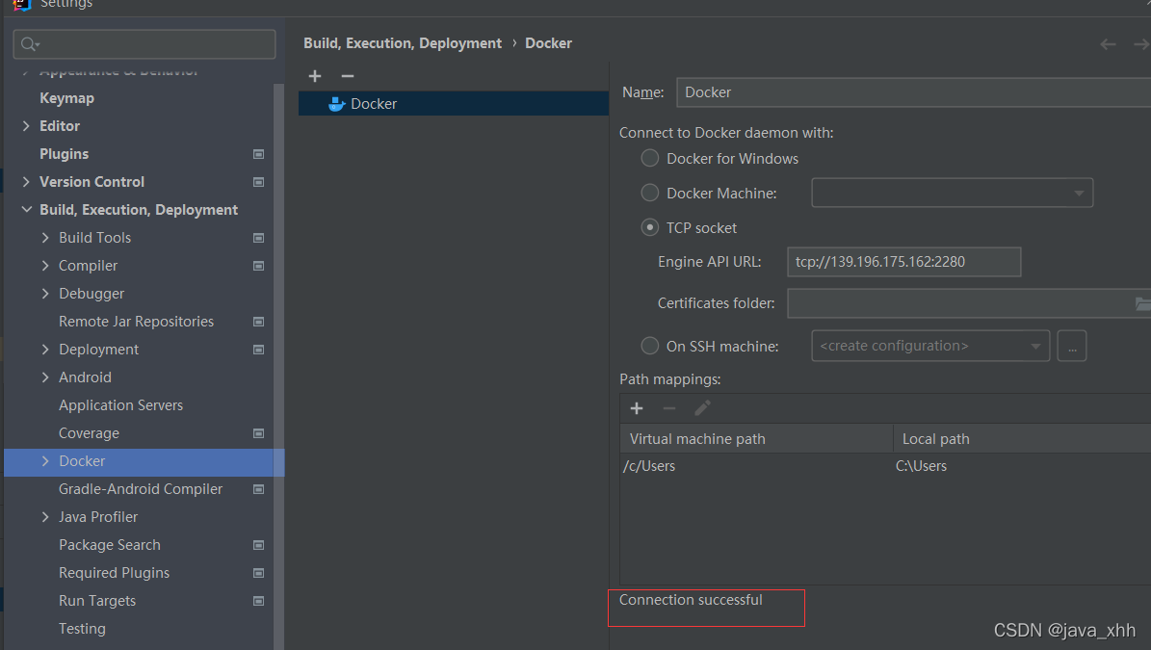The image size is (1151, 650).
Task: Click project-level icon beside Required Plugins
Action: pos(258,573)
